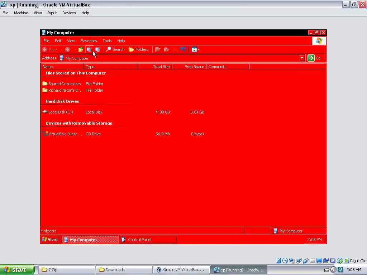The height and width of the screenshot is (275, 367).
Task: Click the VirtualBox USB devices indicator
Action: tap(305, 261)
